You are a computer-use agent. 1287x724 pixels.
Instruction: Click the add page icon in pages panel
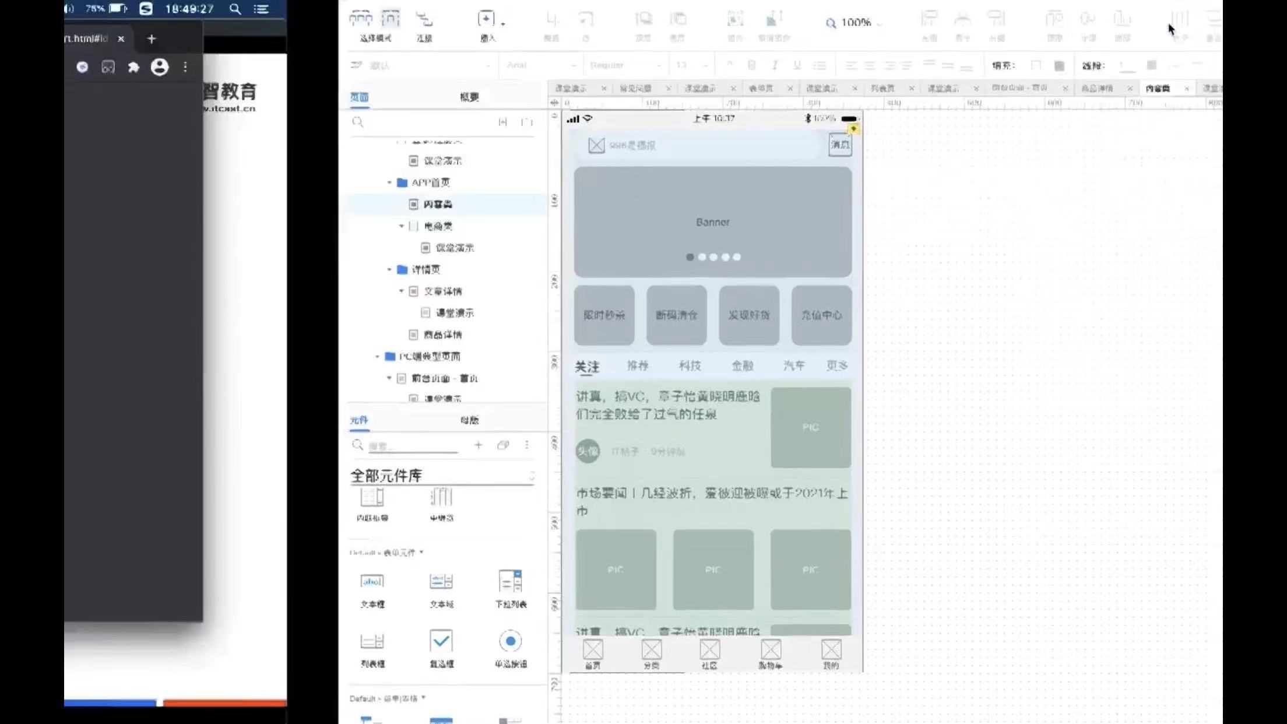point(502,122)
